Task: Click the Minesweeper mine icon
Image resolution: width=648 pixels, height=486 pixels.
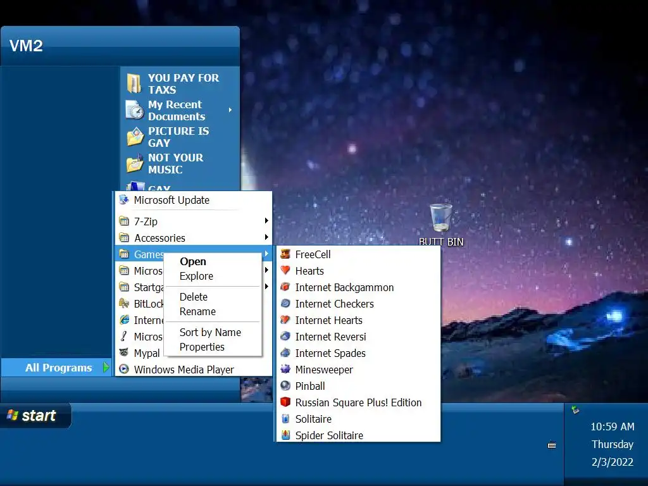Action: pyautogui.click(x=285, y=370)
